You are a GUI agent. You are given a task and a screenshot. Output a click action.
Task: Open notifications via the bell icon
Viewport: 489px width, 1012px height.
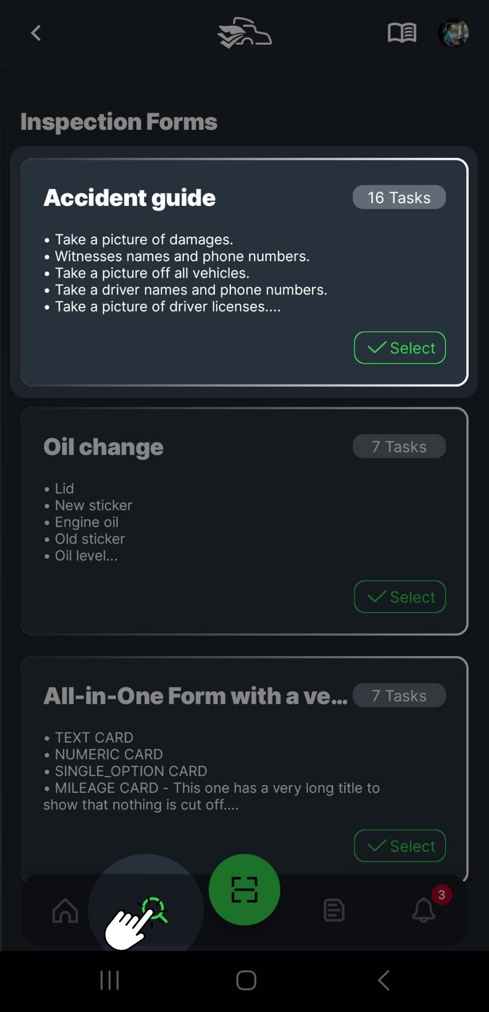(424, 911)
